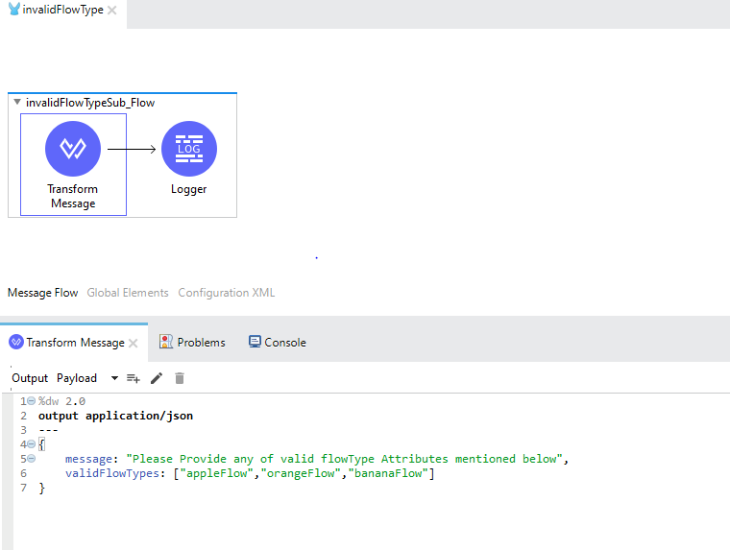Click the delete trash icon
Image resolution: width=730 pixels, height=550 pixels.
point(180,378)
